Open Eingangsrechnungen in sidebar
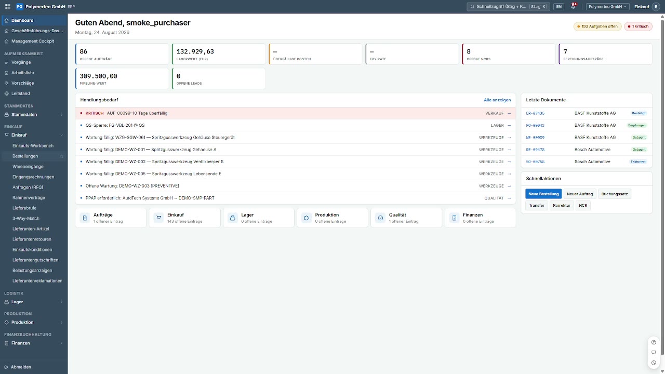The height and width of the screenshot is (374, 665). pos(34,177)
